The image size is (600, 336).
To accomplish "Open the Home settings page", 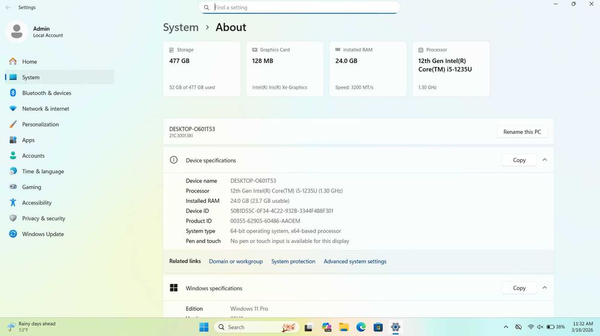I will pyautogui.click(x=59, y=61).
